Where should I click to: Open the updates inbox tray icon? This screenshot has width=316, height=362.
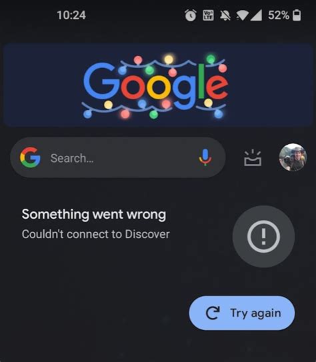tap(253, 158)
